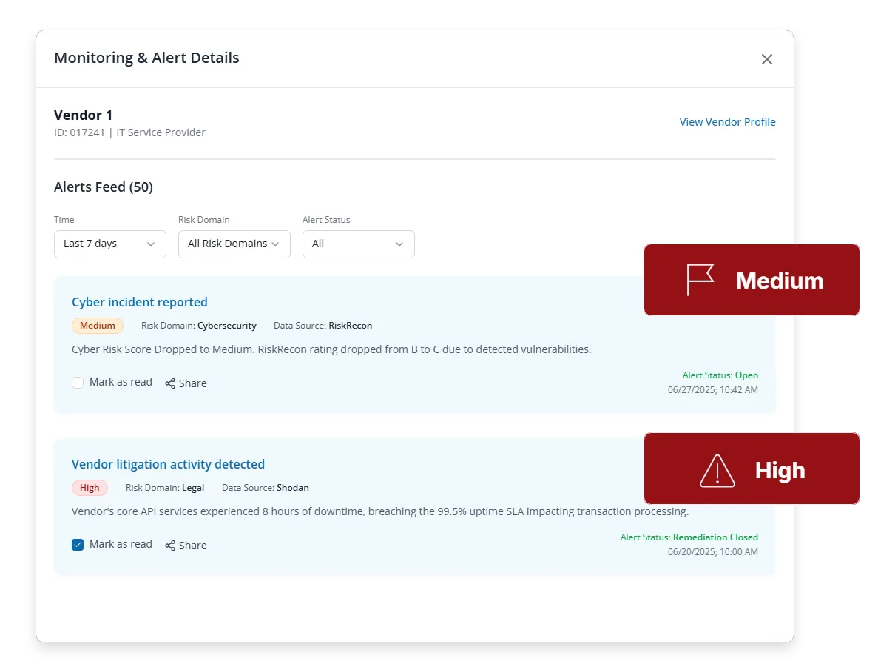Click the flag icon on Medium banner
The image size is (878, 661).
tap(699, 280)
